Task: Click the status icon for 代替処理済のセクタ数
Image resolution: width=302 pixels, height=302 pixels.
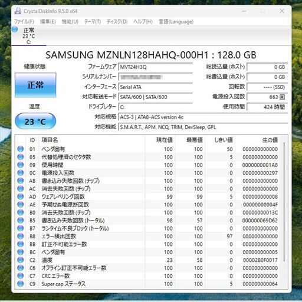Action: point(21,157)
